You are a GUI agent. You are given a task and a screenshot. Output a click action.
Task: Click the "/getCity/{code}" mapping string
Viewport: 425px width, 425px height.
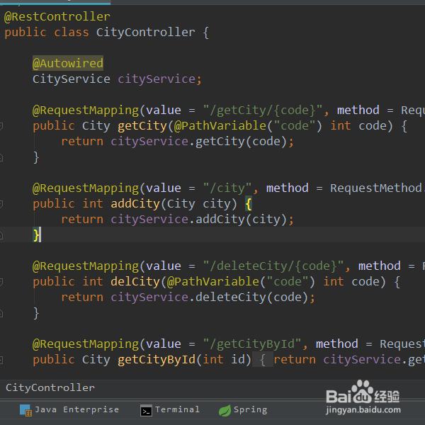coord(262,110)
